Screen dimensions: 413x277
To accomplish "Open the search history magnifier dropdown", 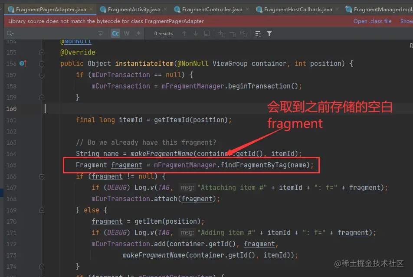I will [10, 33].
